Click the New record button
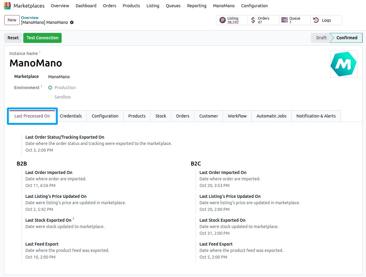Image resolution: width=366 pixels, height=277 pixels. coord(12,20)
